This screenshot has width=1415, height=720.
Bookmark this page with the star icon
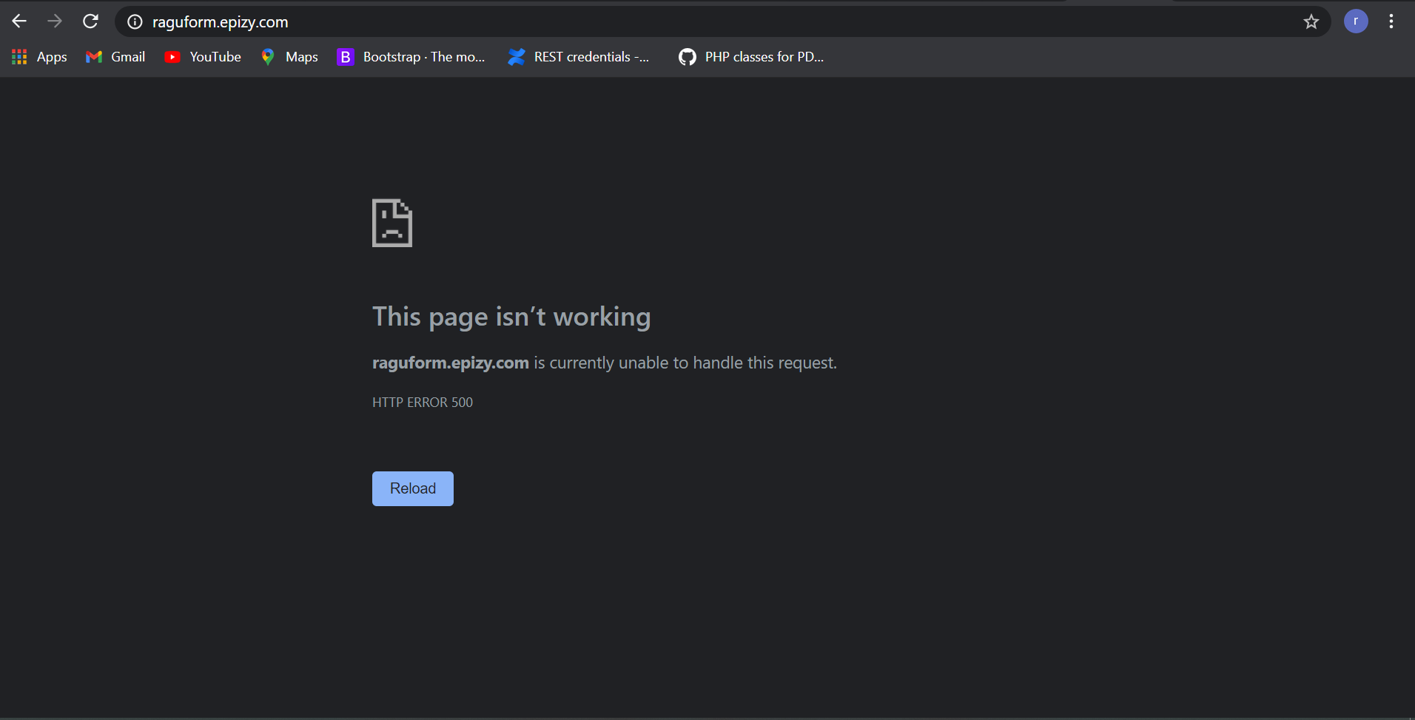tap(1311, 22)
